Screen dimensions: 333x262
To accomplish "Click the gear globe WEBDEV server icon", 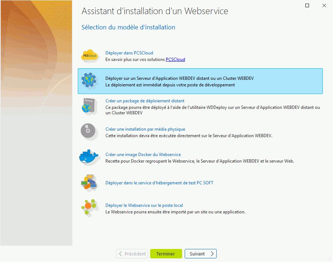I will (x=90, y=81).
